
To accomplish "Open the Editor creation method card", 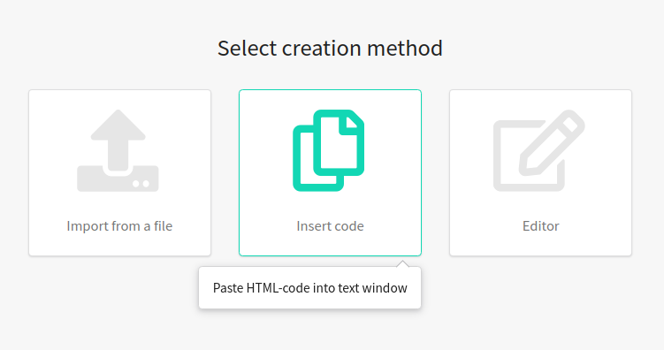I will tap(541, 172).
